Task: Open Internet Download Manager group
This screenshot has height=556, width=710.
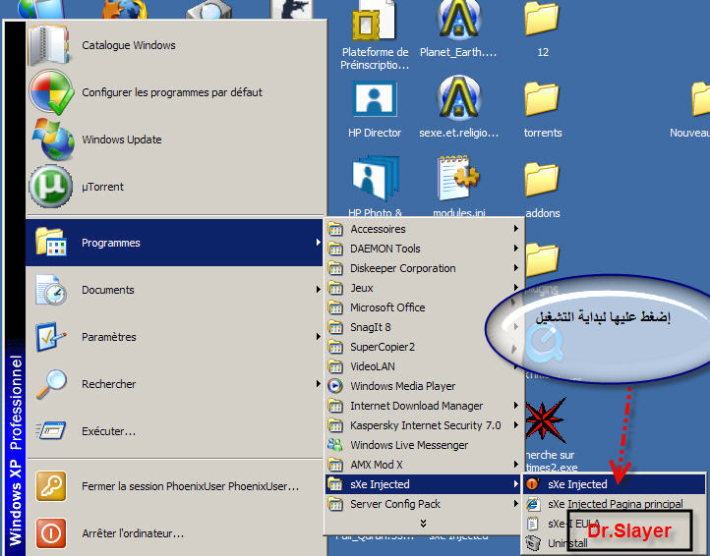Action: click(x=425, y=406)
